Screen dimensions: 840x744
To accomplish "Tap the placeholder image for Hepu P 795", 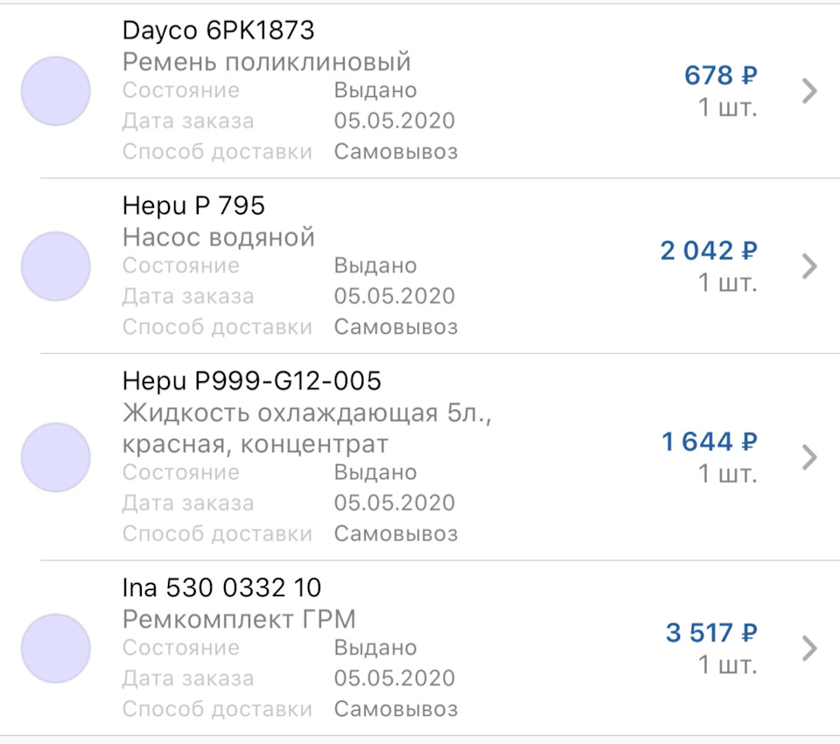I will pos(56,266).
